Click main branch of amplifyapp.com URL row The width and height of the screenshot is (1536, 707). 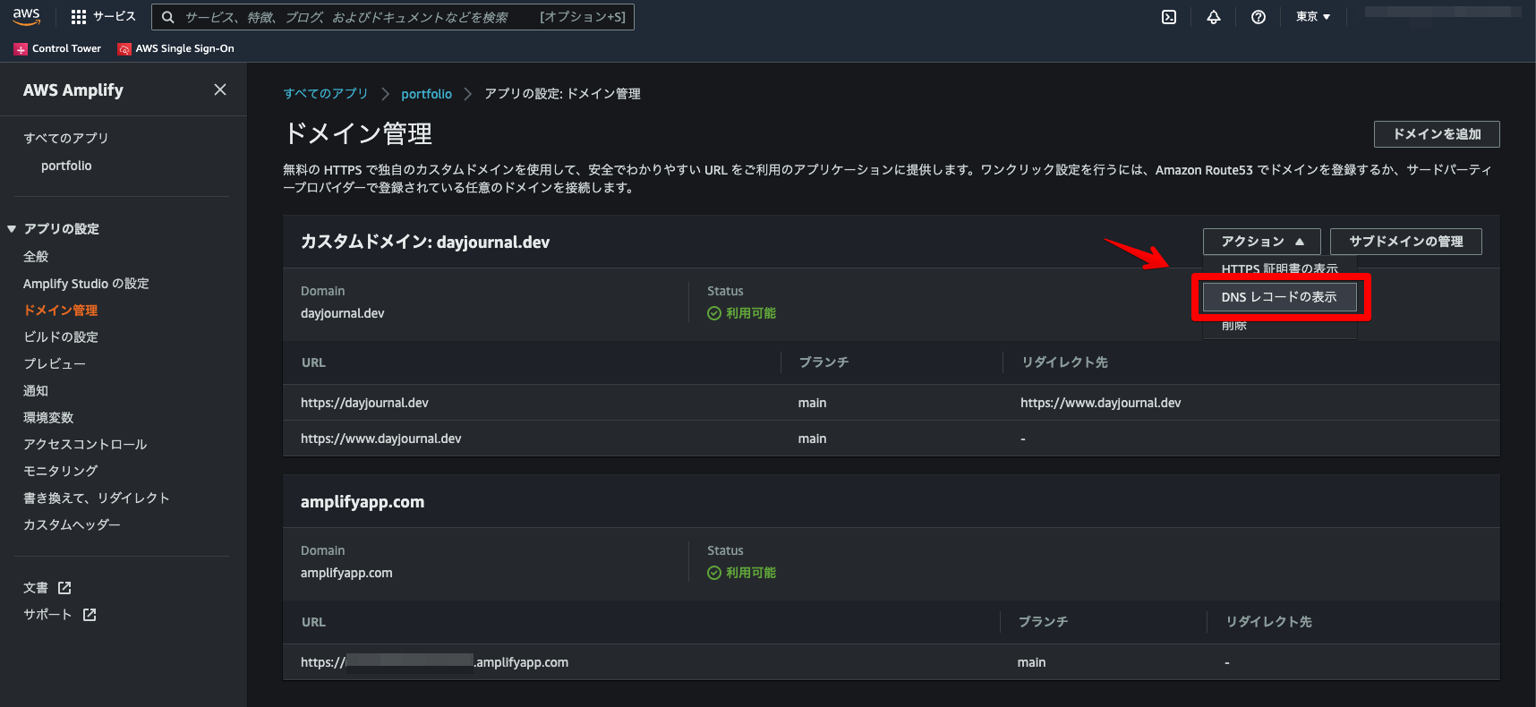[1031, 662]
